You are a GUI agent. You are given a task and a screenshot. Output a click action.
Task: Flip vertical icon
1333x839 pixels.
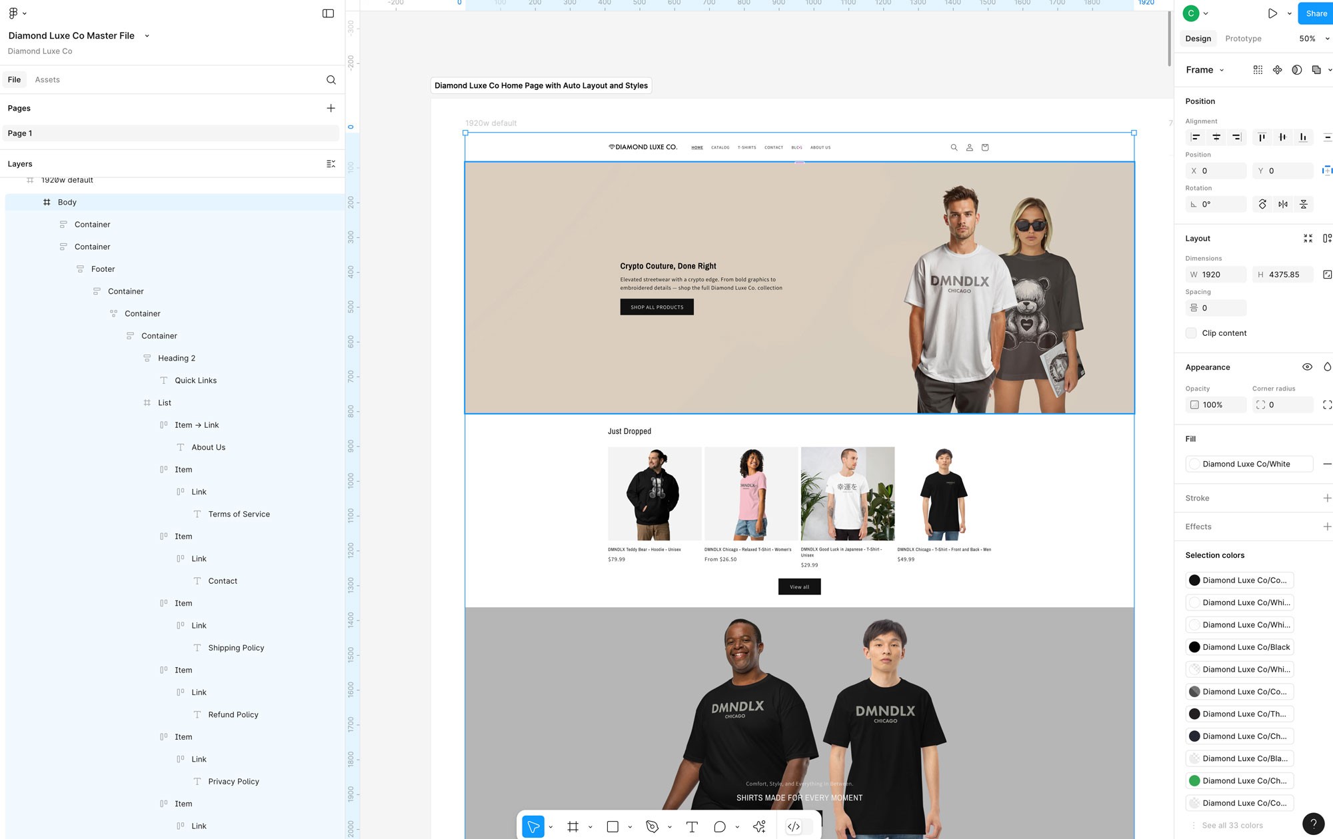[1304, 205]
